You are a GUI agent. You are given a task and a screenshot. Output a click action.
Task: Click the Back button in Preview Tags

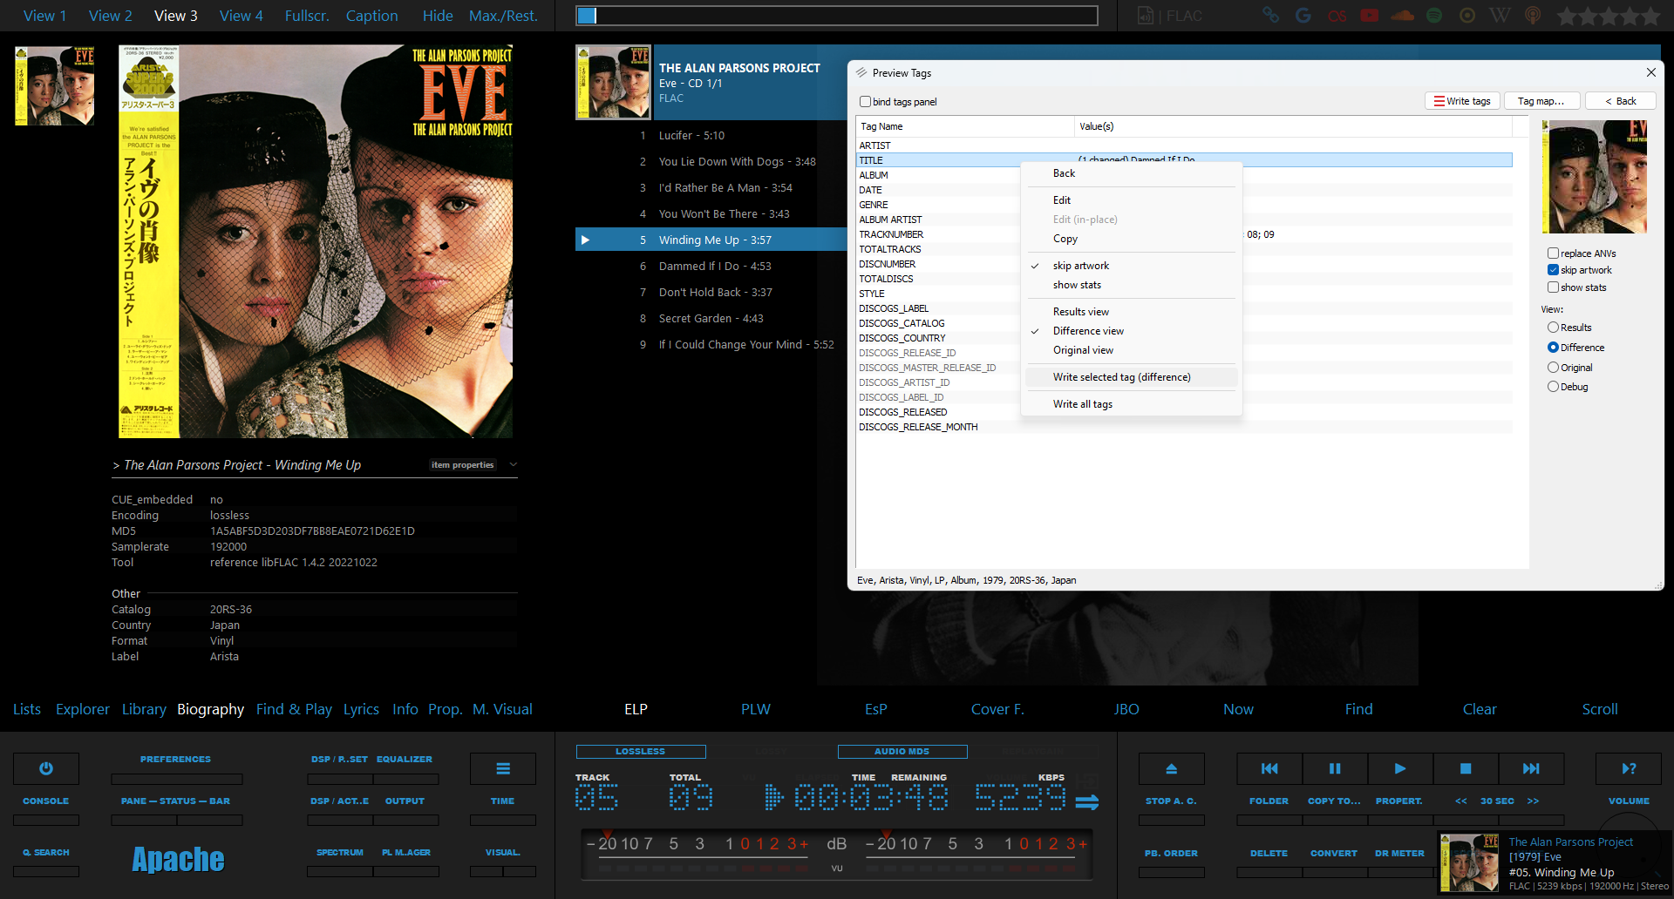click(x=1620, y=101)
